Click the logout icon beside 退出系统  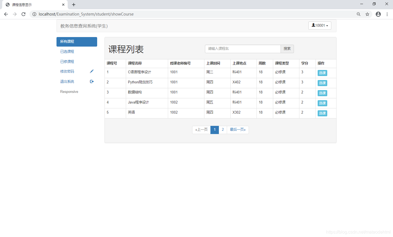click(x=92, y=81)
